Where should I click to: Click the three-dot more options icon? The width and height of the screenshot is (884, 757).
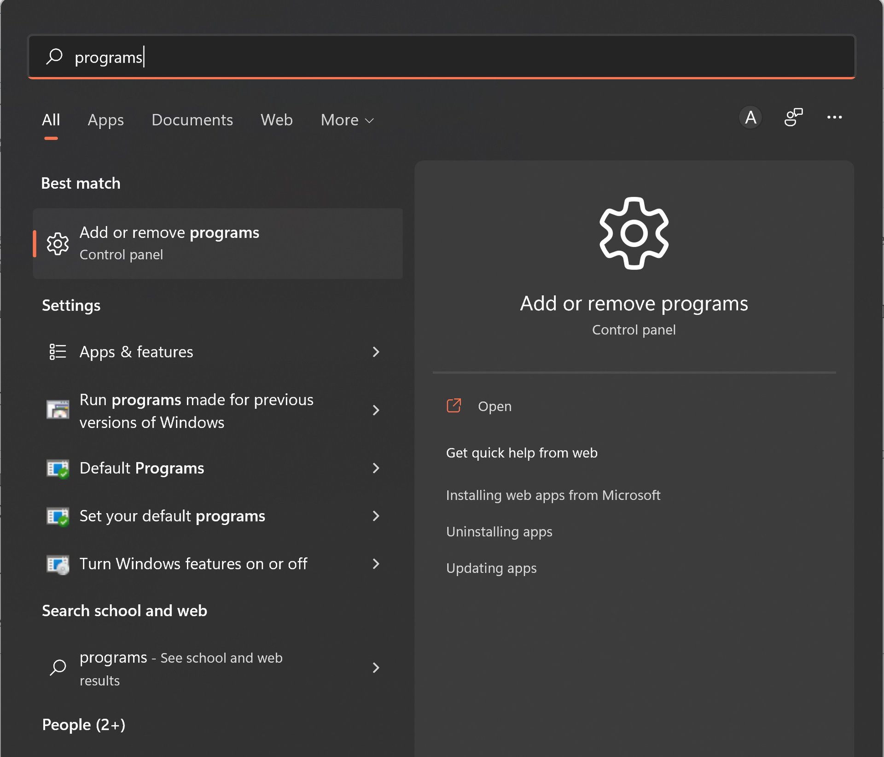click(834, 119)
